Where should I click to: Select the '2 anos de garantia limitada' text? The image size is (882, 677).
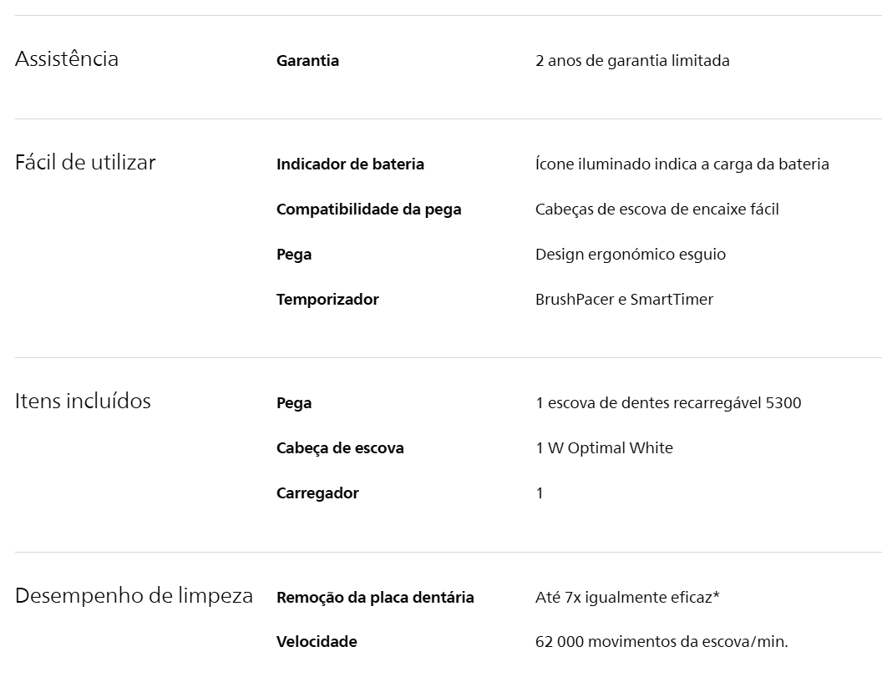(x=632, y=61)
